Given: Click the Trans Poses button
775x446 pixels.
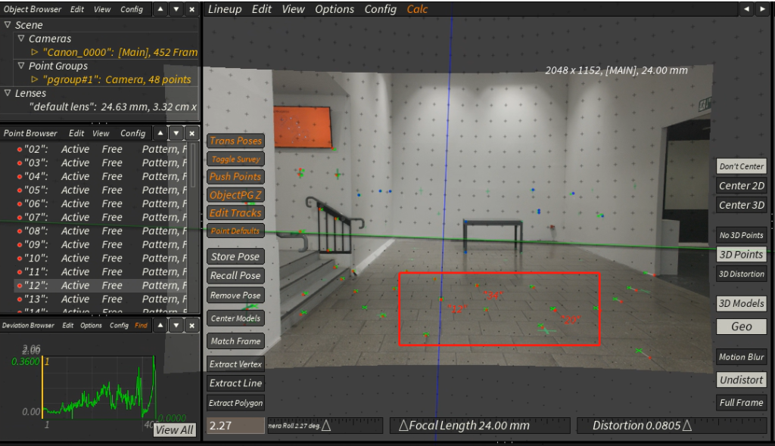Looking at the screenshot, I should tap(235, 141).
